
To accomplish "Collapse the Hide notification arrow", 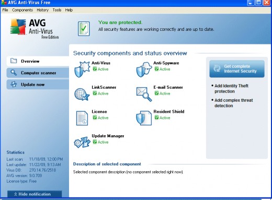I will pyautogui.click(x=16, y=194).
